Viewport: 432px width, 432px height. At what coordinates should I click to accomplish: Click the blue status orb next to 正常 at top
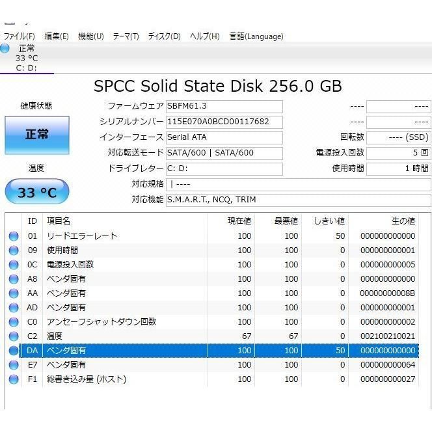(5, 48)
